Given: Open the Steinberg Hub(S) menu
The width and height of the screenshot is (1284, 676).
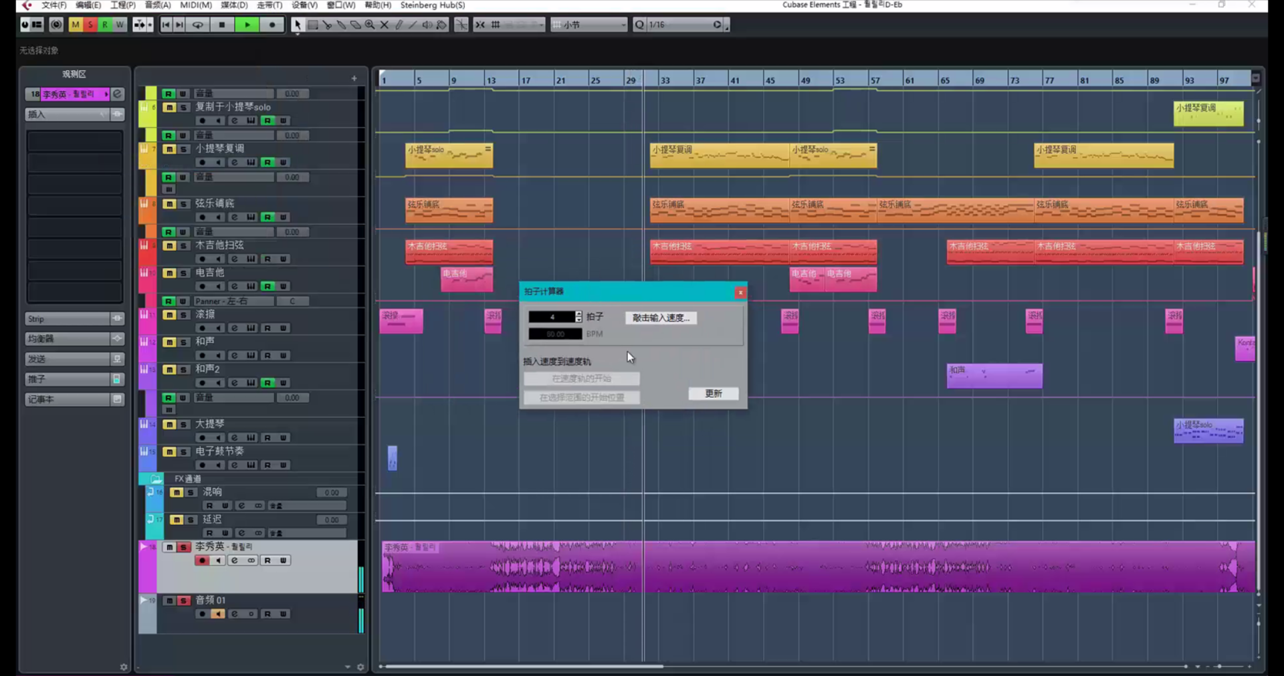Looking at the screenshot, I should (x=433, y=5).
